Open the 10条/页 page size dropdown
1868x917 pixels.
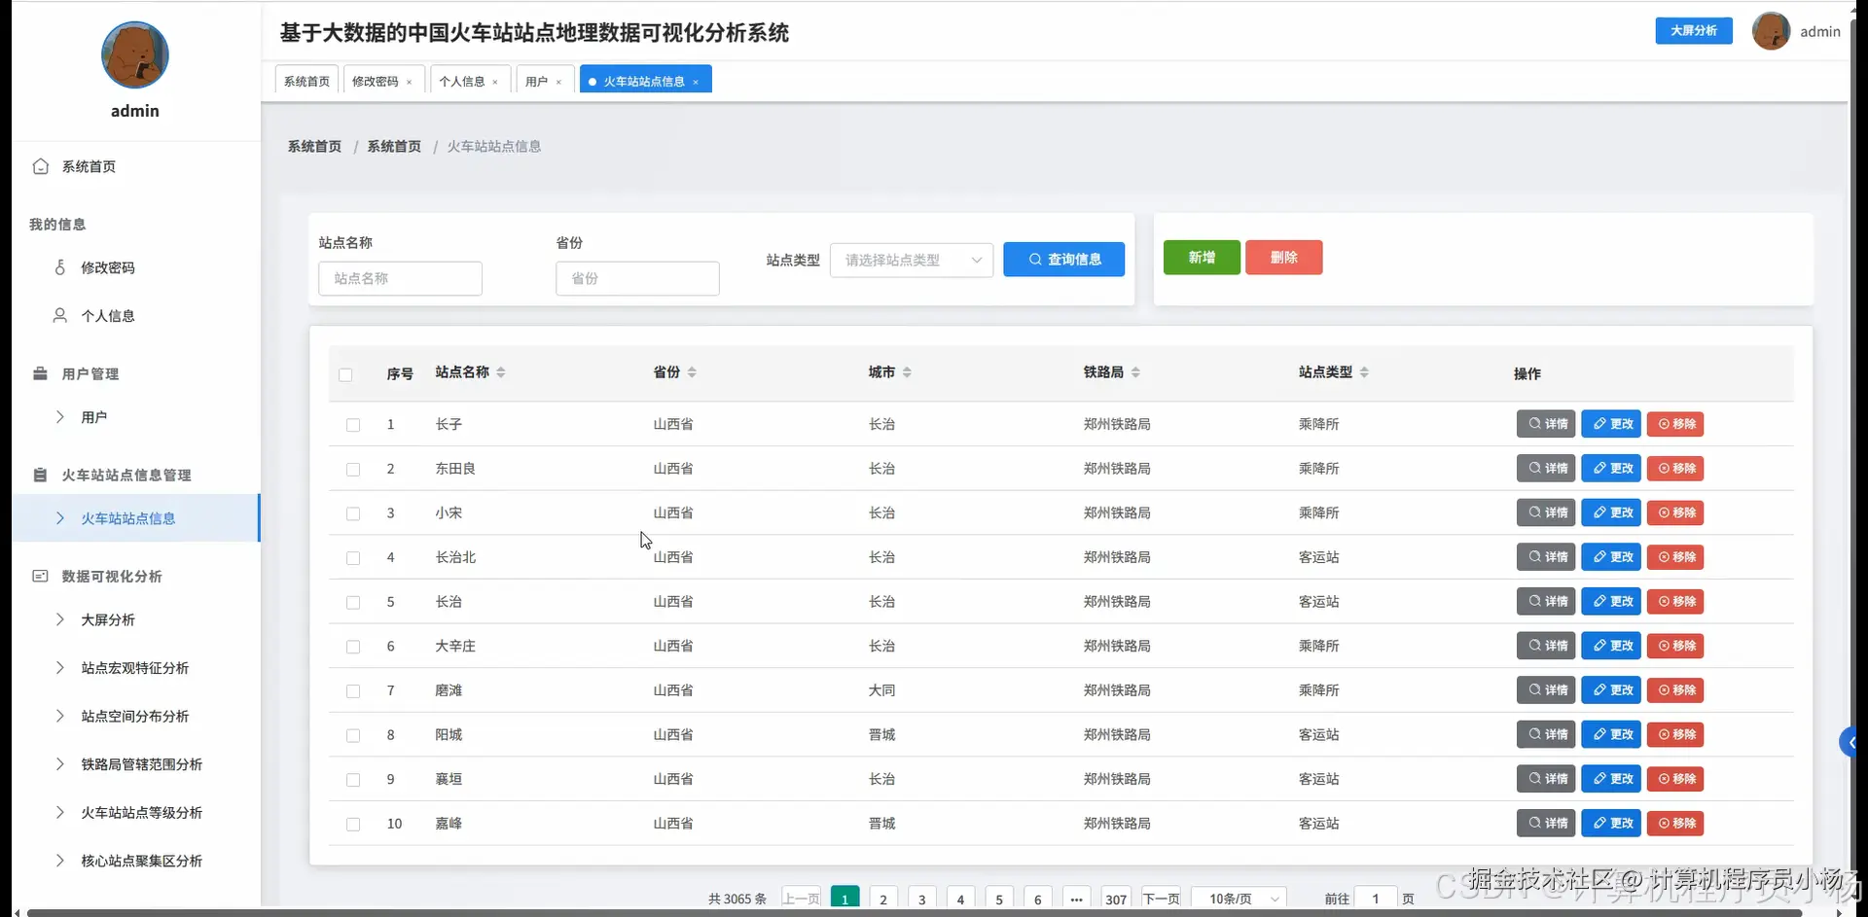tap(1238, 899)
